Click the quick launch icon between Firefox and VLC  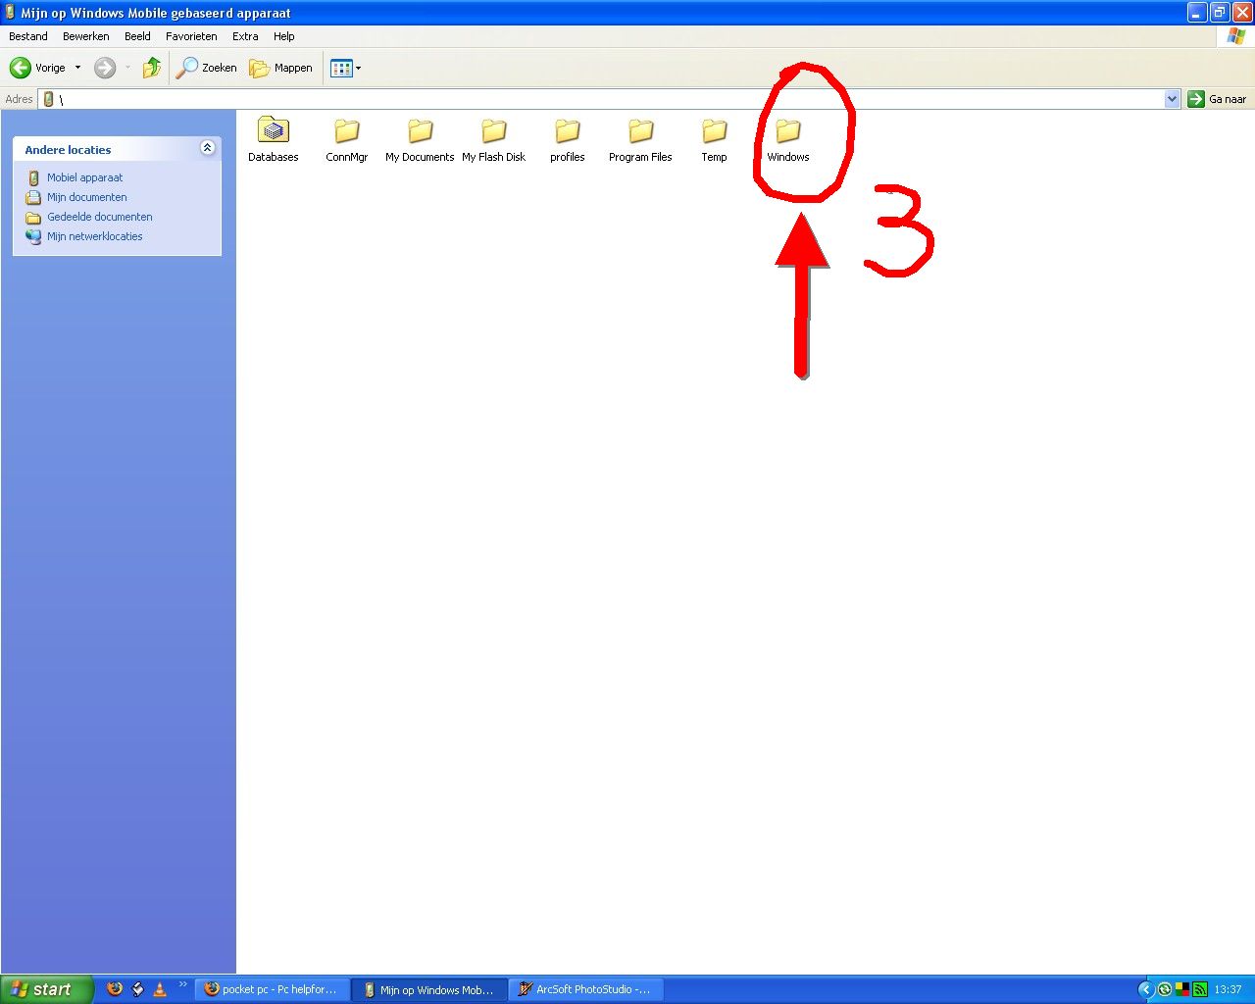coord(137,989)
